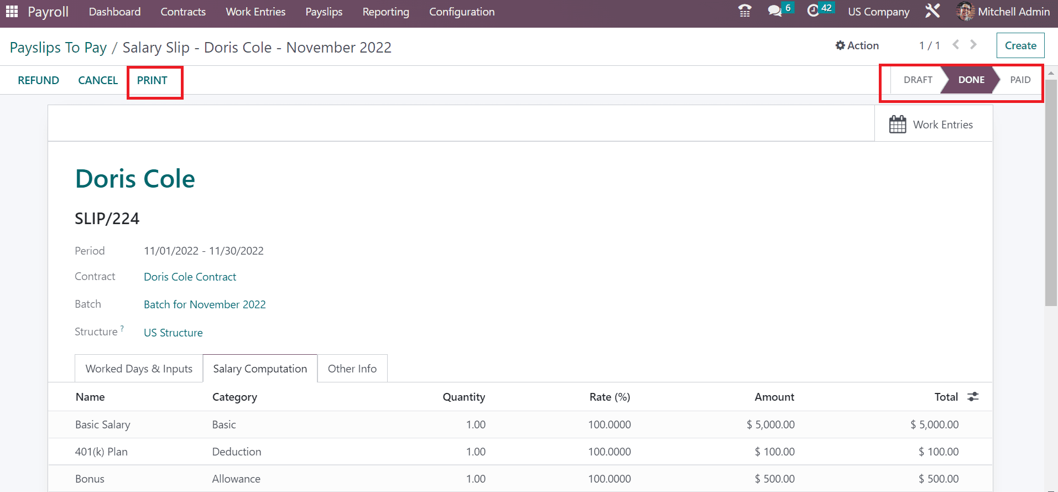Open the Payslips menu
1058x492 pixels.
point(324,12)
